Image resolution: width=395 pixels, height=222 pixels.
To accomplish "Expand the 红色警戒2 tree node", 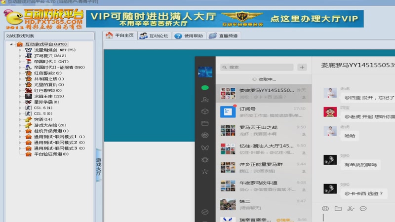I will click(20, 73).
